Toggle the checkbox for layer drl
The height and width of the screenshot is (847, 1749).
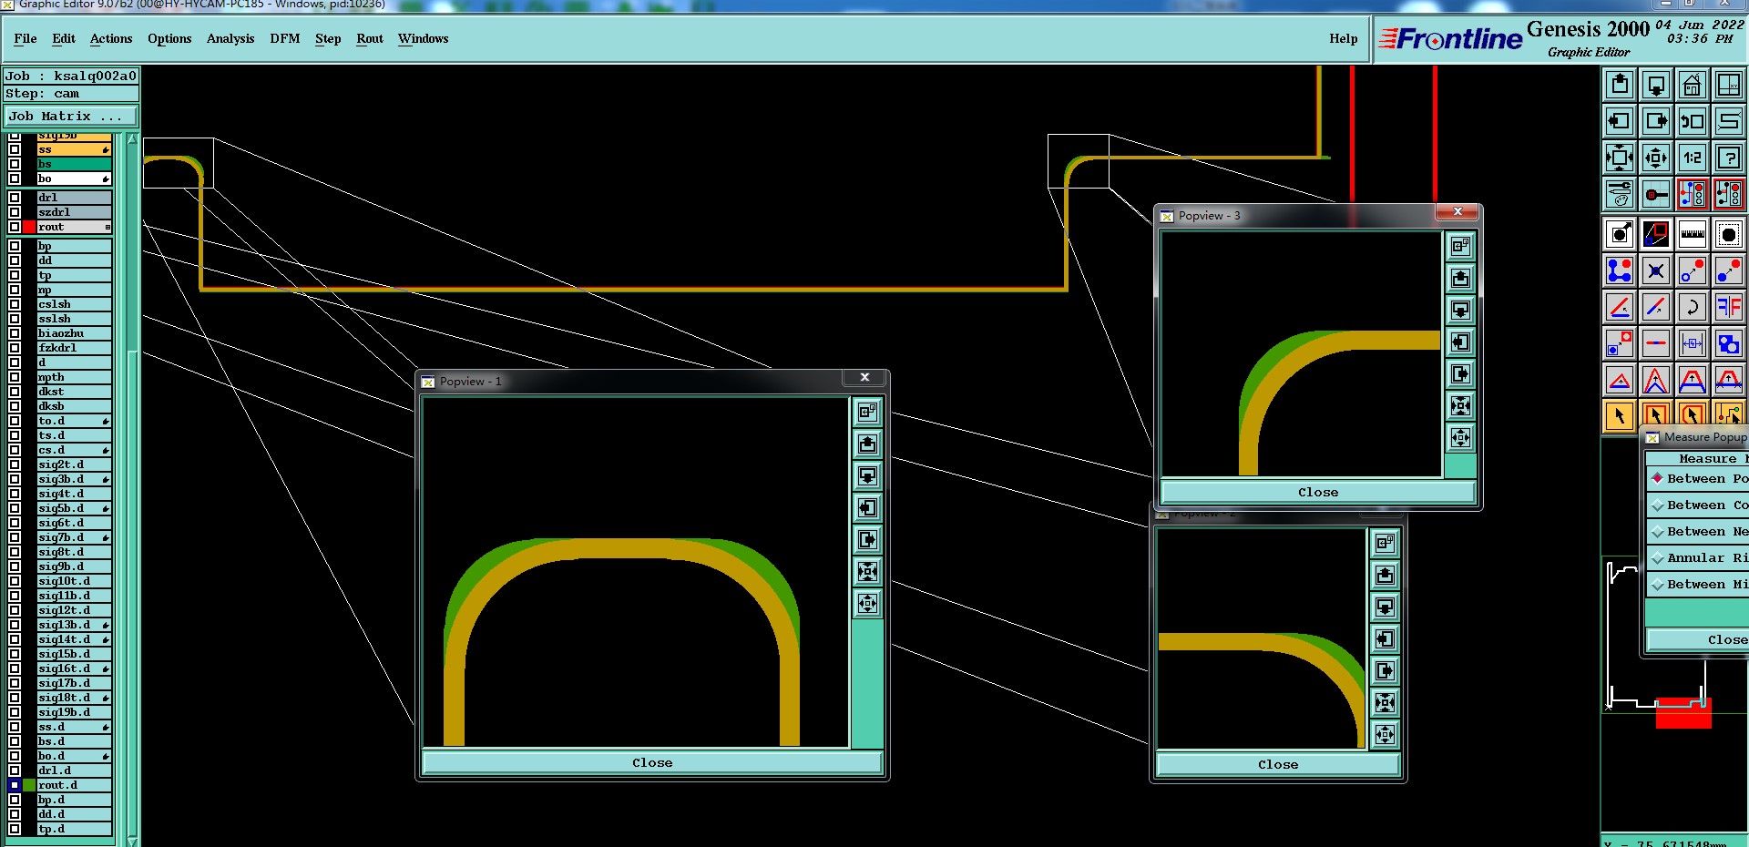(x=15, y=198)
